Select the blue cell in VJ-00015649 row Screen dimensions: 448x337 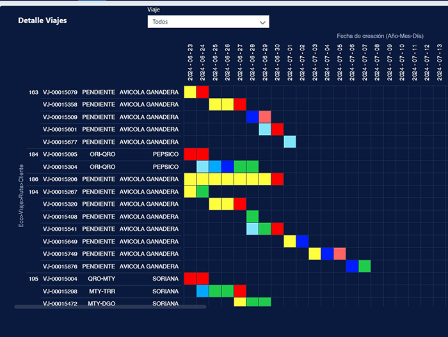(302, 242)
